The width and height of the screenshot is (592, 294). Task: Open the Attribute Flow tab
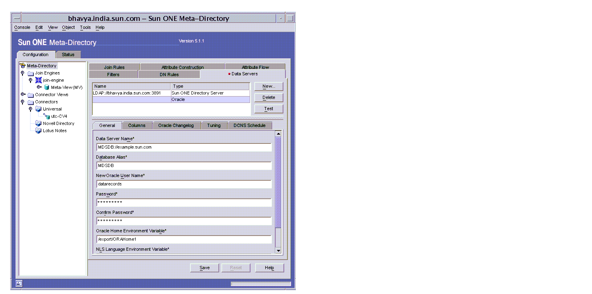click(x=255, y=67)
